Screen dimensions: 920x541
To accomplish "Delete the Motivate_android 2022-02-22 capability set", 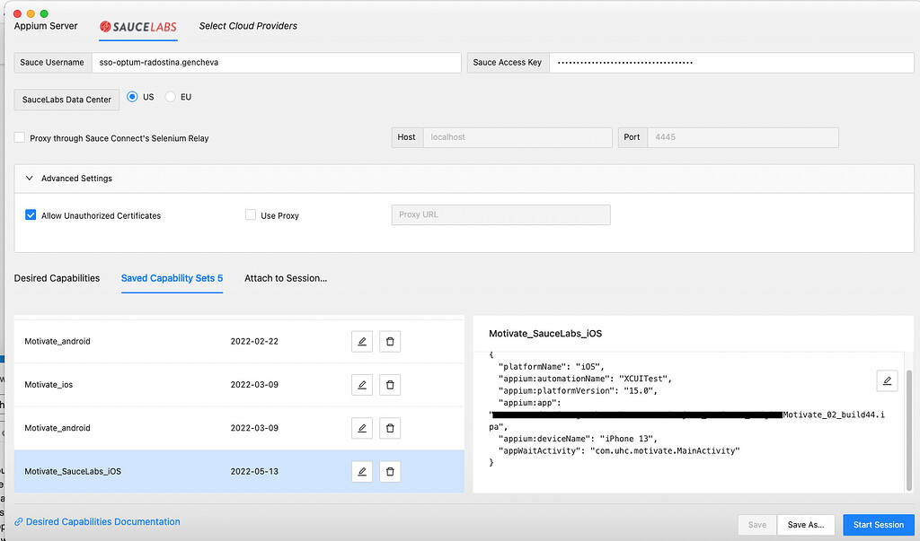I will click(390, 341).
